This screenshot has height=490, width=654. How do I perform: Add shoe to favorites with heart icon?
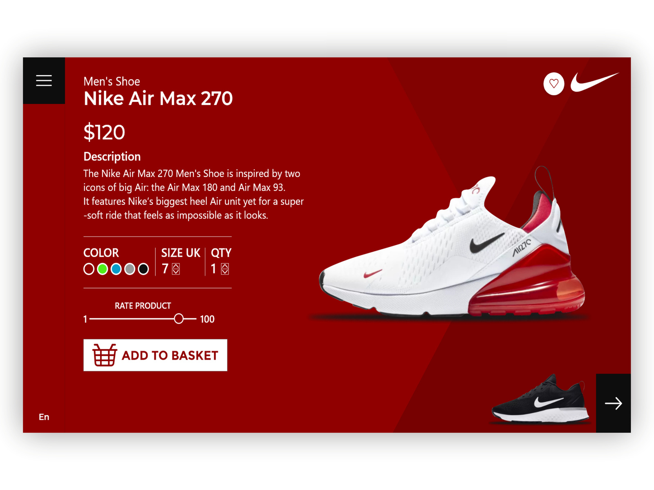point(554,84)
